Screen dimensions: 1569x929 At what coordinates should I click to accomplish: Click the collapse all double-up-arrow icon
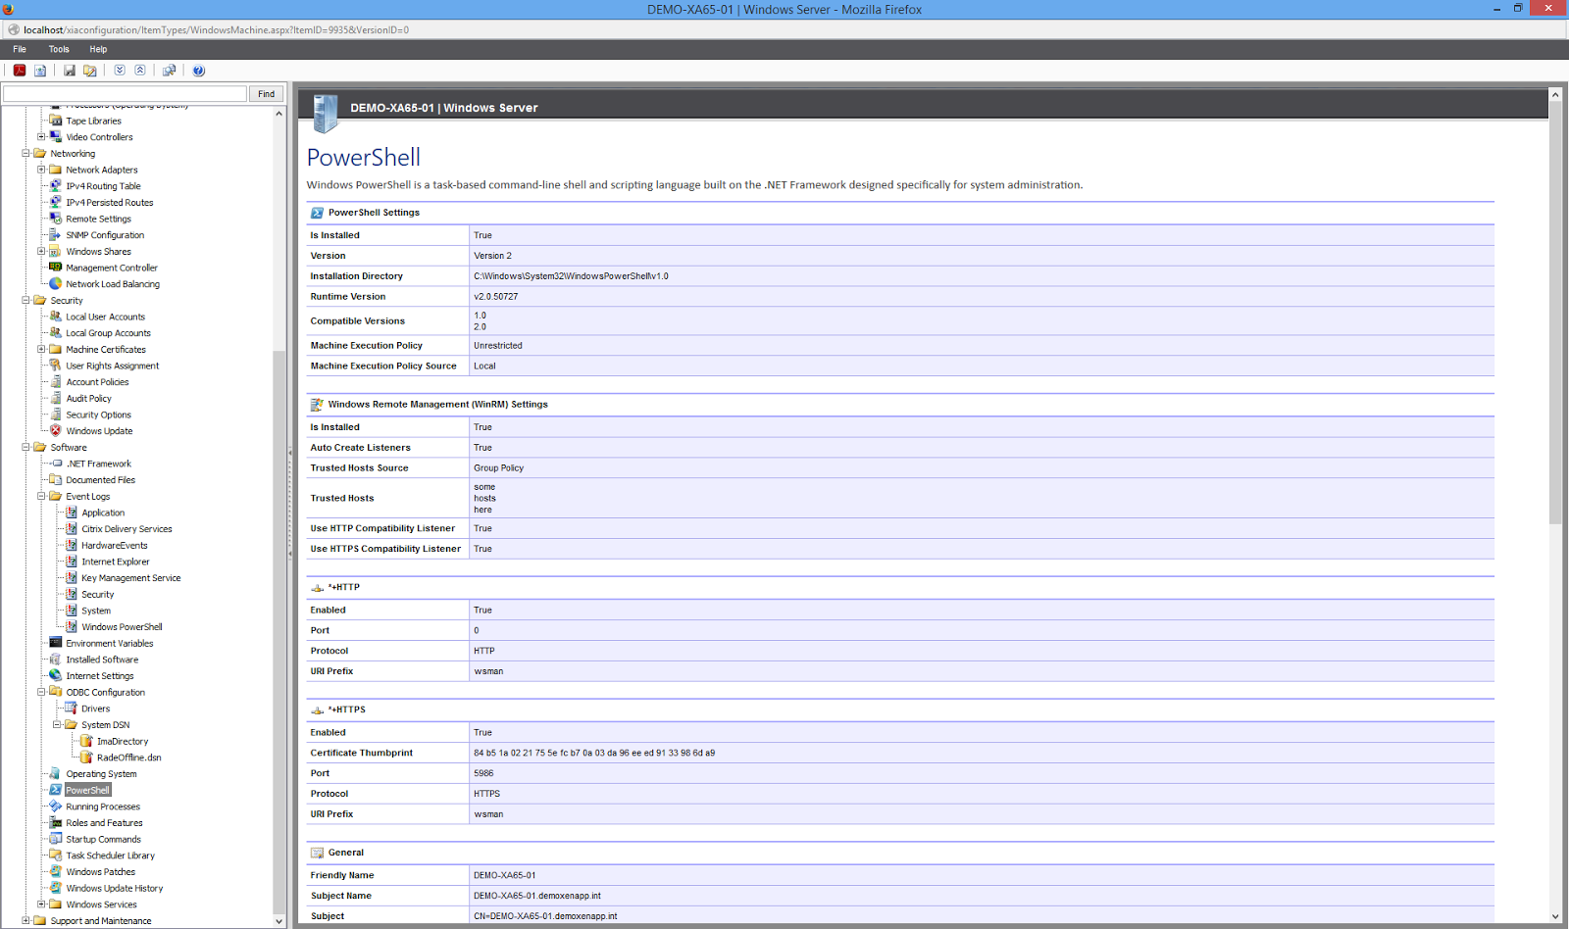pos(140,71)
